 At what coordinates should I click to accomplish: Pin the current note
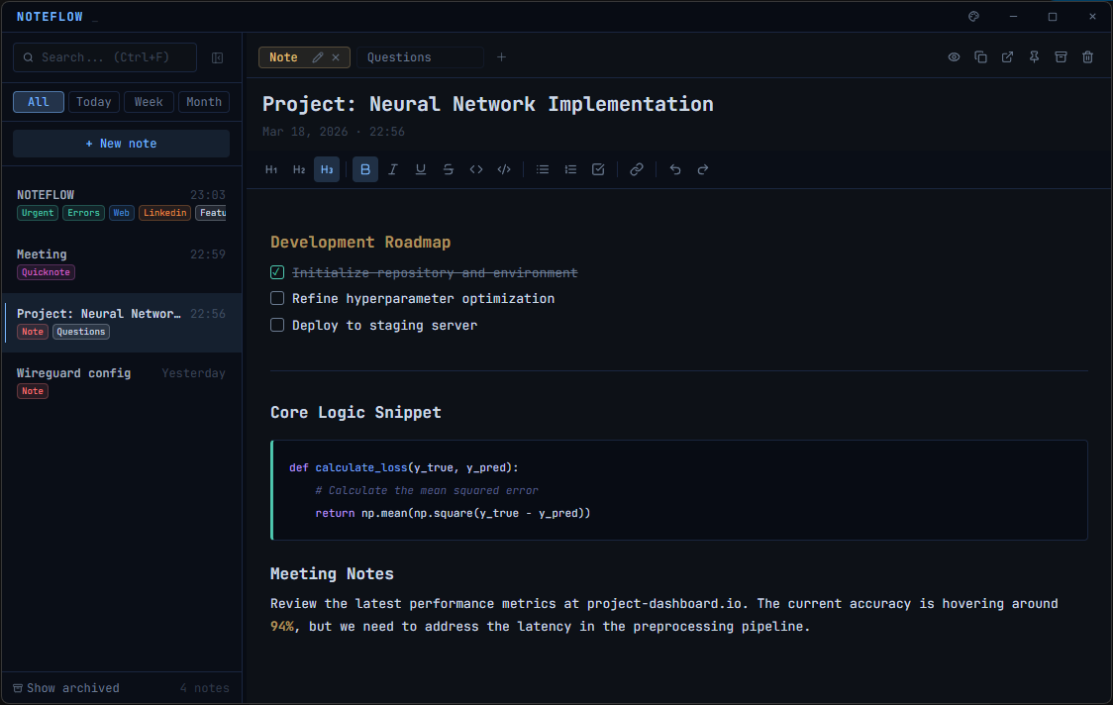pyautogui.click(x=1034, y=57)
